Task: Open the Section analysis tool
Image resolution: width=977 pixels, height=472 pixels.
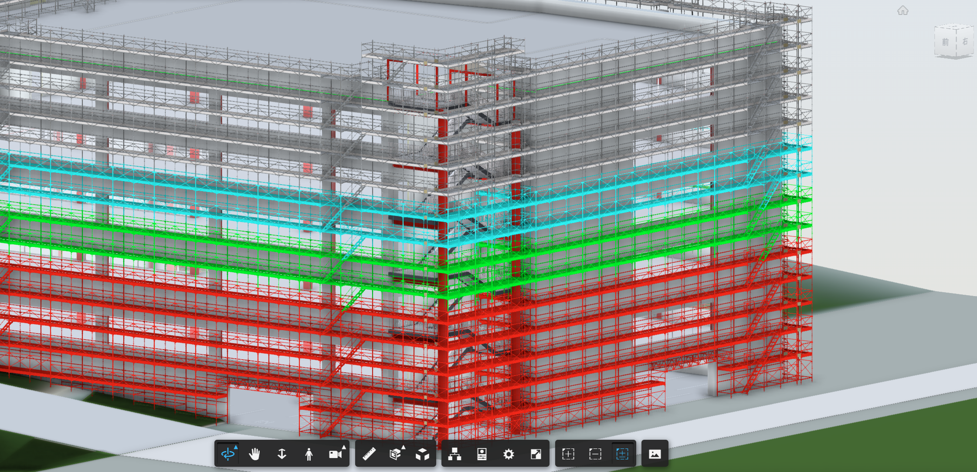Action: pyautogui.click(x=395, y=454)
